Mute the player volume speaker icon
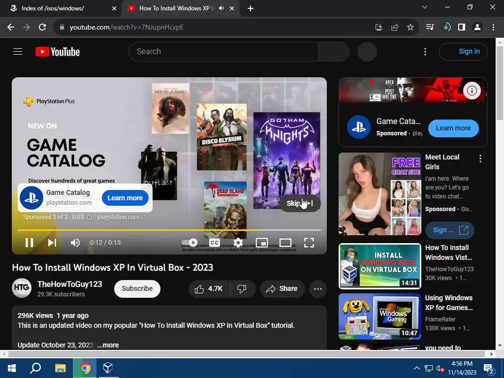 click(x=75, y=243)
